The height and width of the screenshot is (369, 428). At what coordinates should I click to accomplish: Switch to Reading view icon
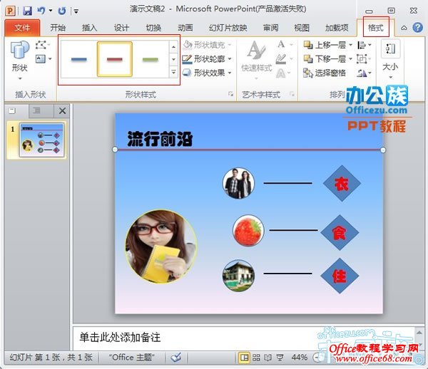click(268, 358)
